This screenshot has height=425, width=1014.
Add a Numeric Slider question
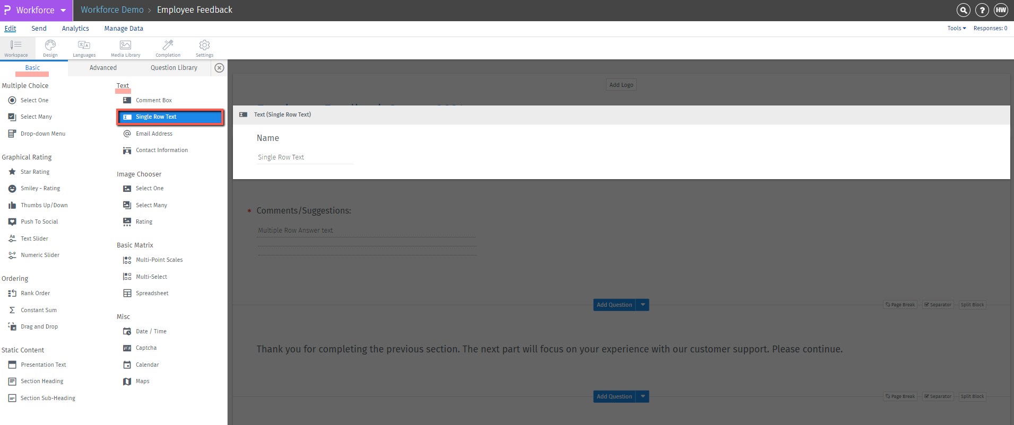[x=34, y=255]
